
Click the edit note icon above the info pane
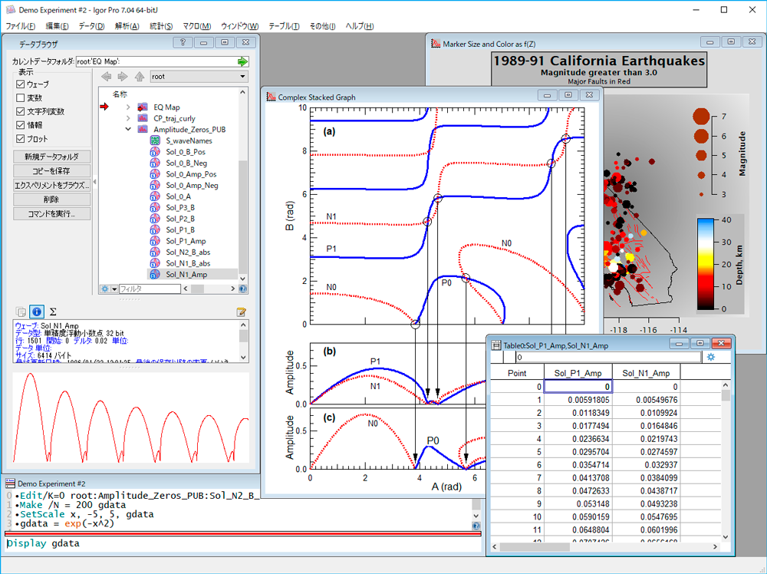241,312
